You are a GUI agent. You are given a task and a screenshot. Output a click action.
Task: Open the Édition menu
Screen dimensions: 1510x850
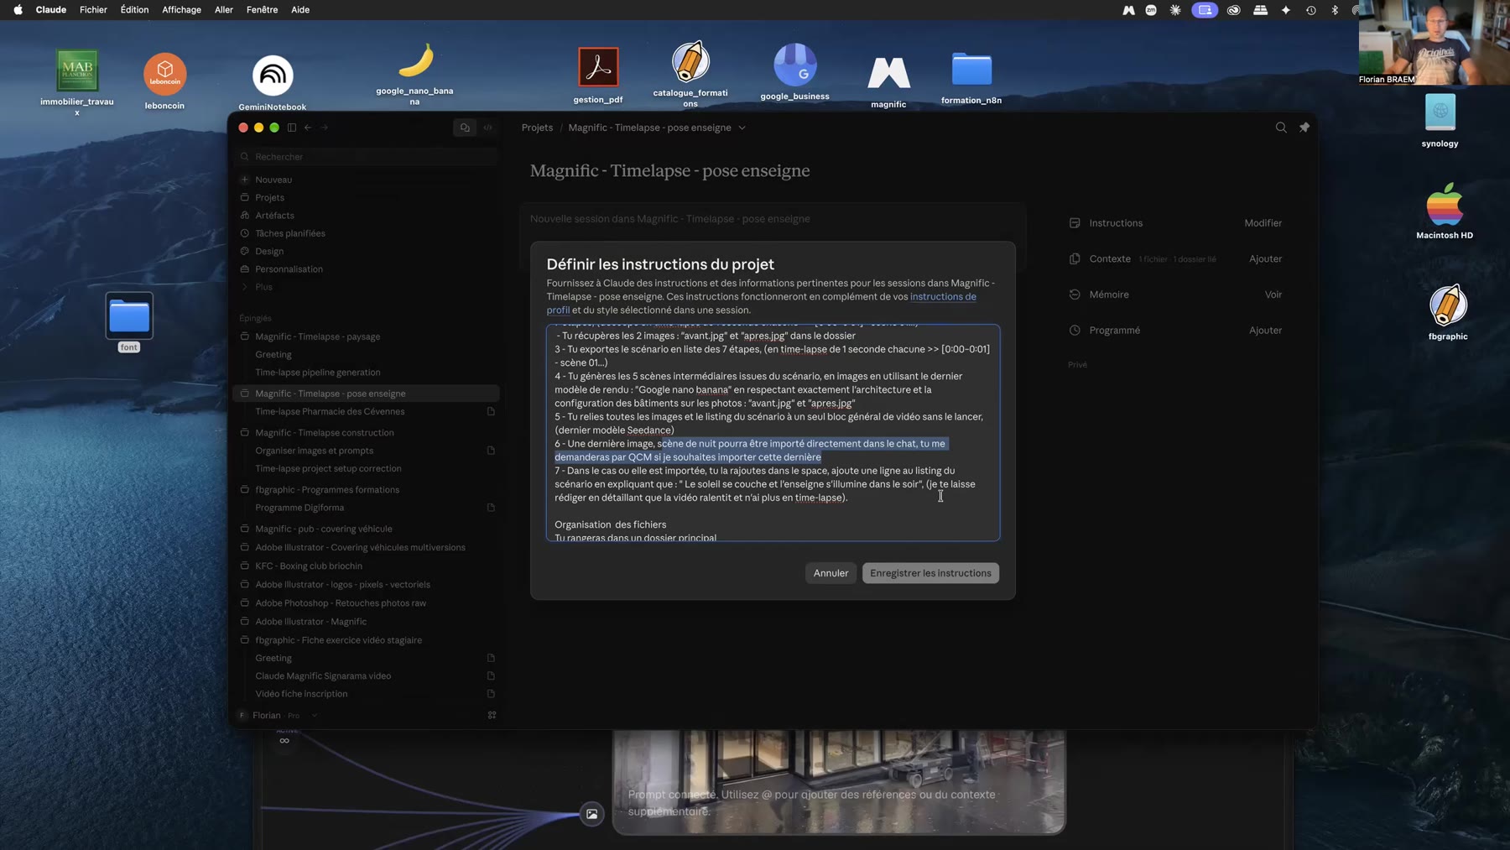(x=134, y=10)
